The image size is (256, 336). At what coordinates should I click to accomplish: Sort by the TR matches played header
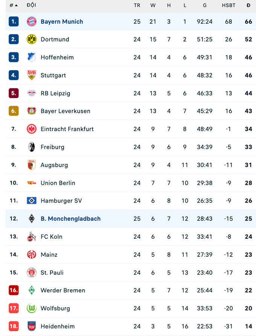pos(137,5)
